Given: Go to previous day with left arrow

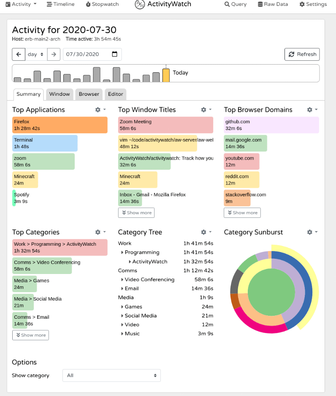Looking at the screenshot, I should [19, 54].
